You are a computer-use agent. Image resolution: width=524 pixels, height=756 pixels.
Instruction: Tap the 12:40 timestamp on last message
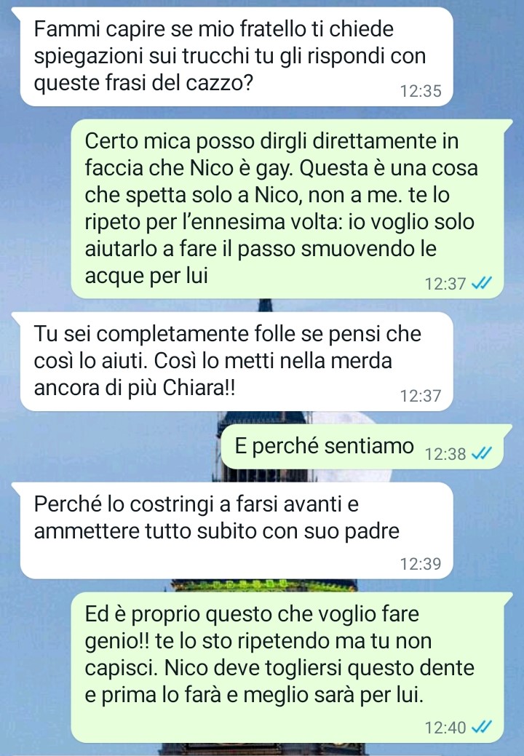click(445, 727)
